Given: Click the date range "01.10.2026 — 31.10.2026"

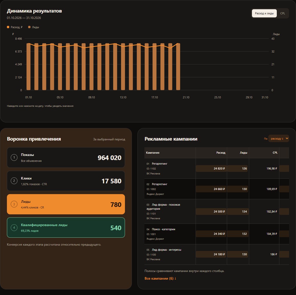Looking at the screenshot, I should coord(24,18).
